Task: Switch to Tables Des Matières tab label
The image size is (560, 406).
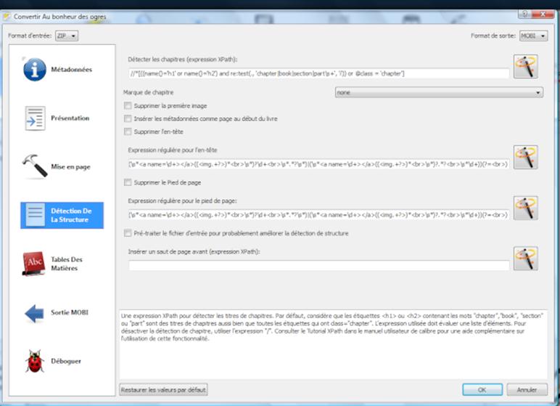Action: click(67, 264)
